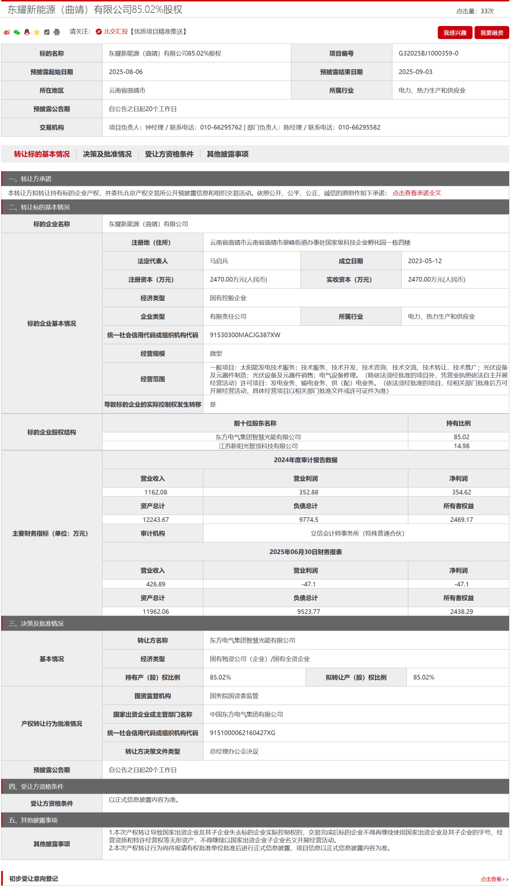Select start date 2025-08-06
Image resolution: width=511 pixels, height=888 pixels.
point(126,72)
